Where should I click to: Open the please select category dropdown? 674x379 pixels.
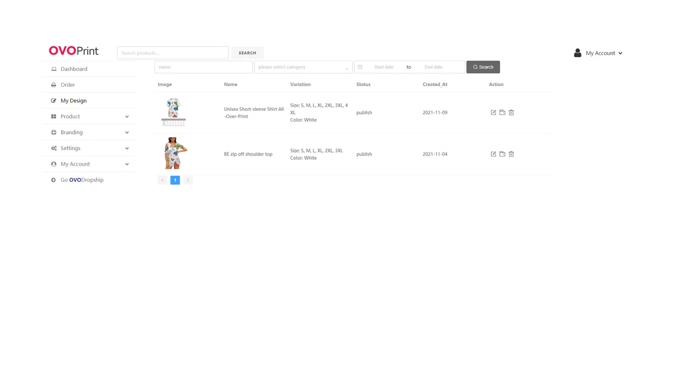tap(303, 67)
